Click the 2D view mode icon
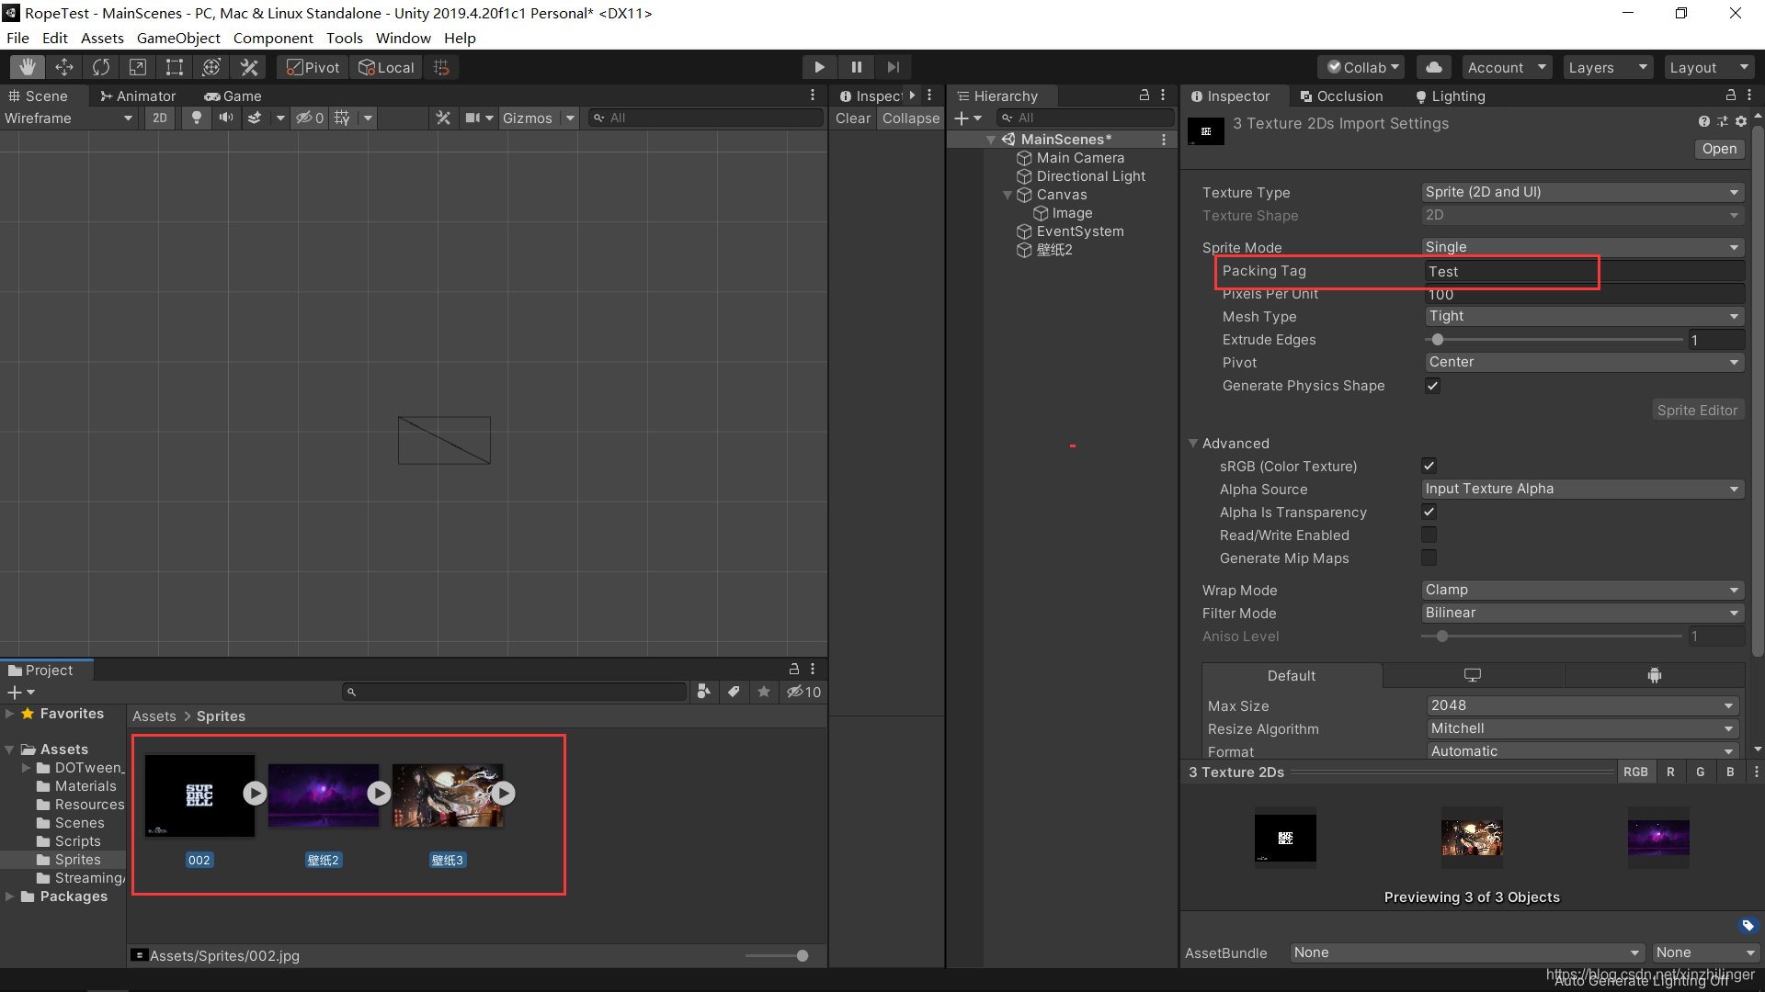Screen dimensions: 1765x992 pyautogui.click(x=157, y=118)
